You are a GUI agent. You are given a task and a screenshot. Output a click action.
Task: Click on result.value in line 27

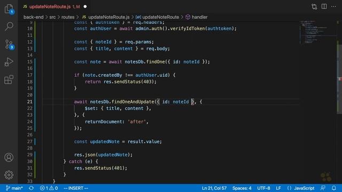(x=144, y=141)
